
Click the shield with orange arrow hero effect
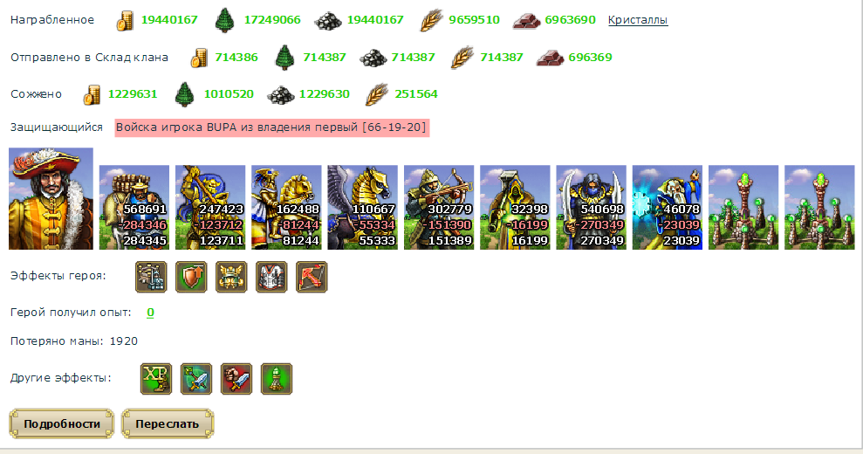pos(191,277)
